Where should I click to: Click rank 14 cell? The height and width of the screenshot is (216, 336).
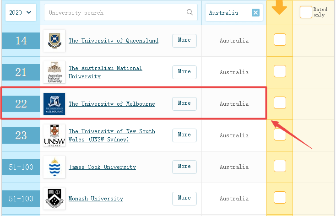pos(21,41)
